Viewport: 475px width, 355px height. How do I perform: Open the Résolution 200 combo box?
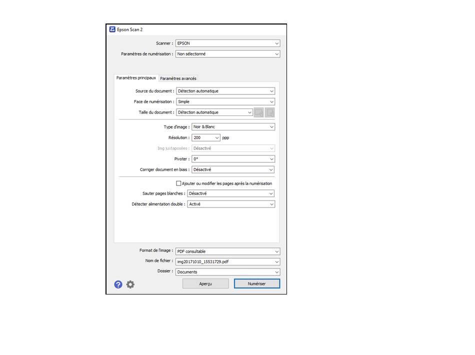click(x=206, y=137)
